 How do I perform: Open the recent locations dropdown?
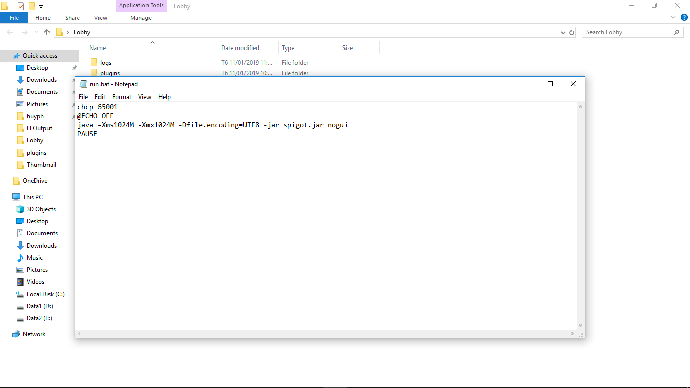click(36, 32)
